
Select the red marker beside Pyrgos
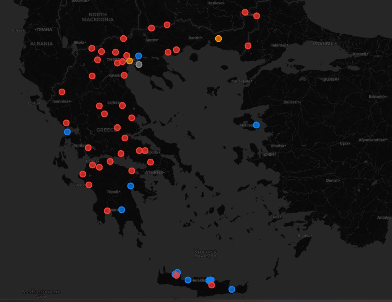point(89,185)
